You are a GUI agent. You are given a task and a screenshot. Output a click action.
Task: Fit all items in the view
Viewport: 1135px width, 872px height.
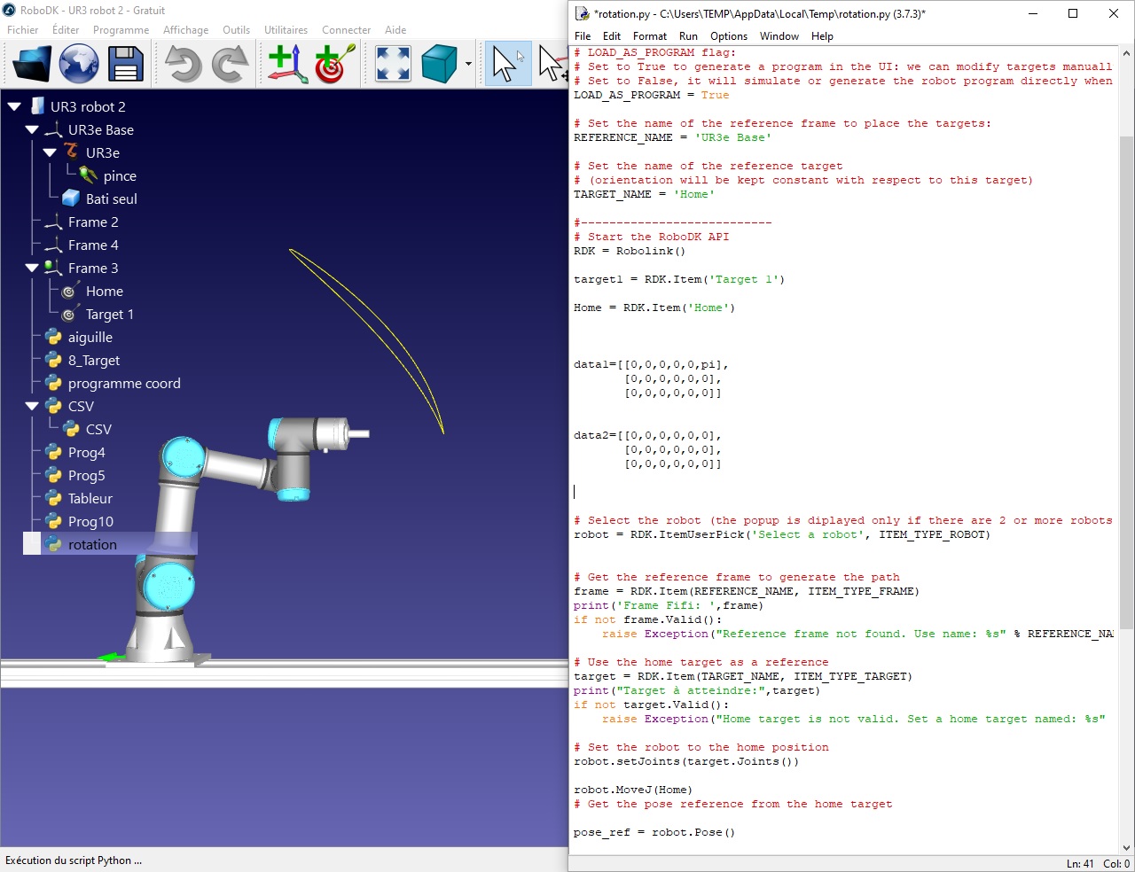(393, 64)
